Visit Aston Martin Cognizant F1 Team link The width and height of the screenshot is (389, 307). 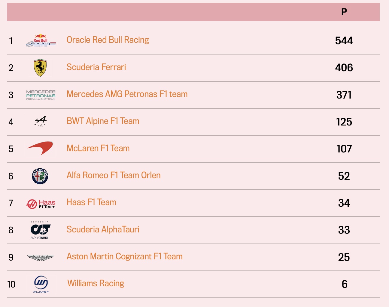(x=125, y=256)
